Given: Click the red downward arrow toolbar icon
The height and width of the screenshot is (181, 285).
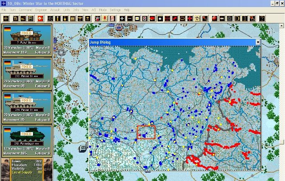Looking at the screenshot, I should click(x=104, y=18).
